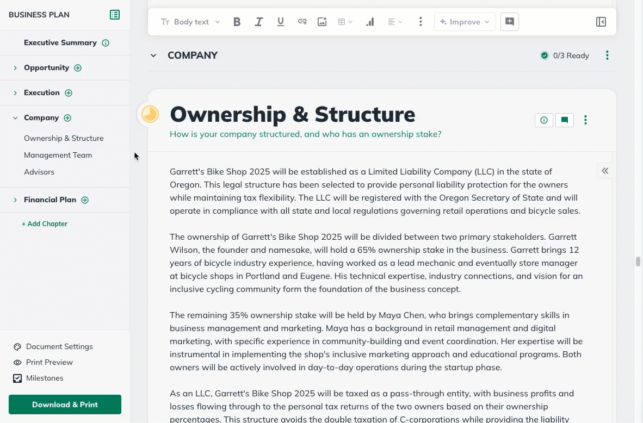This screenshot has height=423, width=643.
Task: Open the add comment icon in toolbar
Action: tap(510, 22)
